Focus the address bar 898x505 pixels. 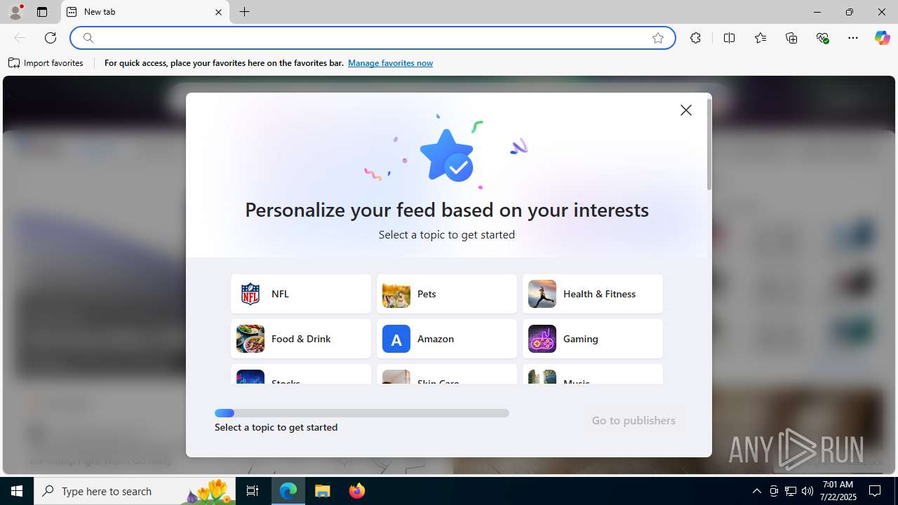click(x=372, y=38)
